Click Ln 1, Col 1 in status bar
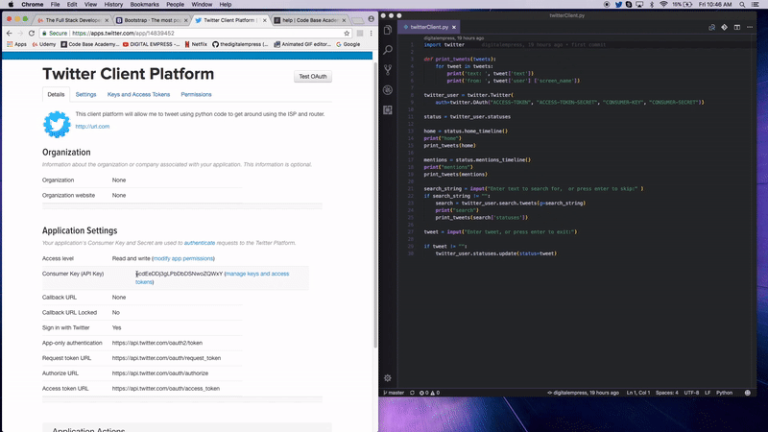Image resolution: width=768 pixels, height=432 pixels. tap(638, 393)
